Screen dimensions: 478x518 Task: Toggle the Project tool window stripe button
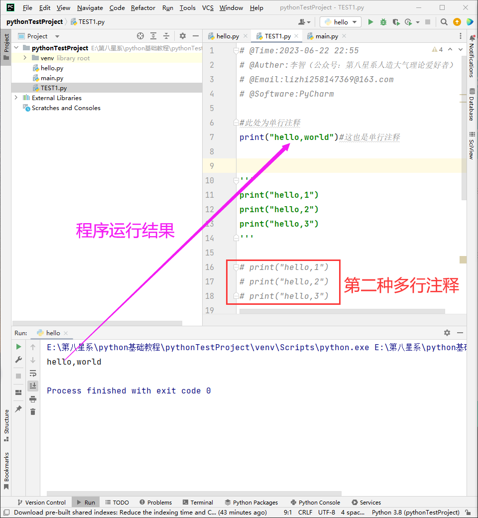point(6,47)
